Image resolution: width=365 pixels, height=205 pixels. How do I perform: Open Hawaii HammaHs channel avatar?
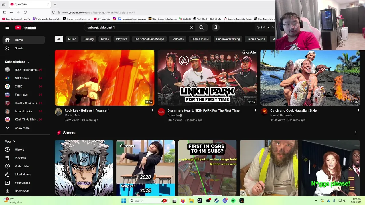(x=264, y=112)
